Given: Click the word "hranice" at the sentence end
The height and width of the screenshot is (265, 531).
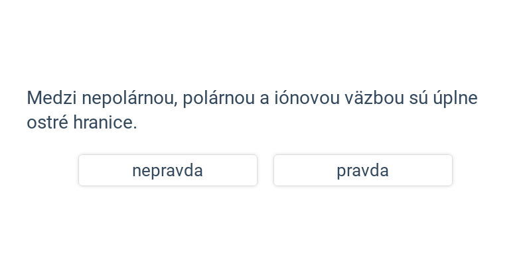Looking at the screenshot, I should 105,123.
